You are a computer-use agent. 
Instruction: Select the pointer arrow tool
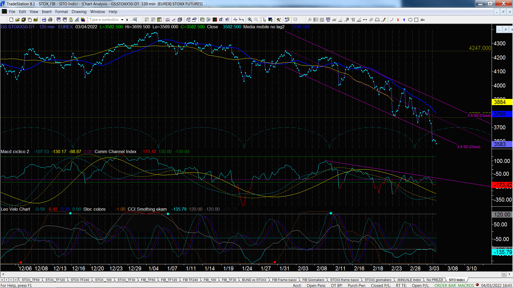coord(264,19)
